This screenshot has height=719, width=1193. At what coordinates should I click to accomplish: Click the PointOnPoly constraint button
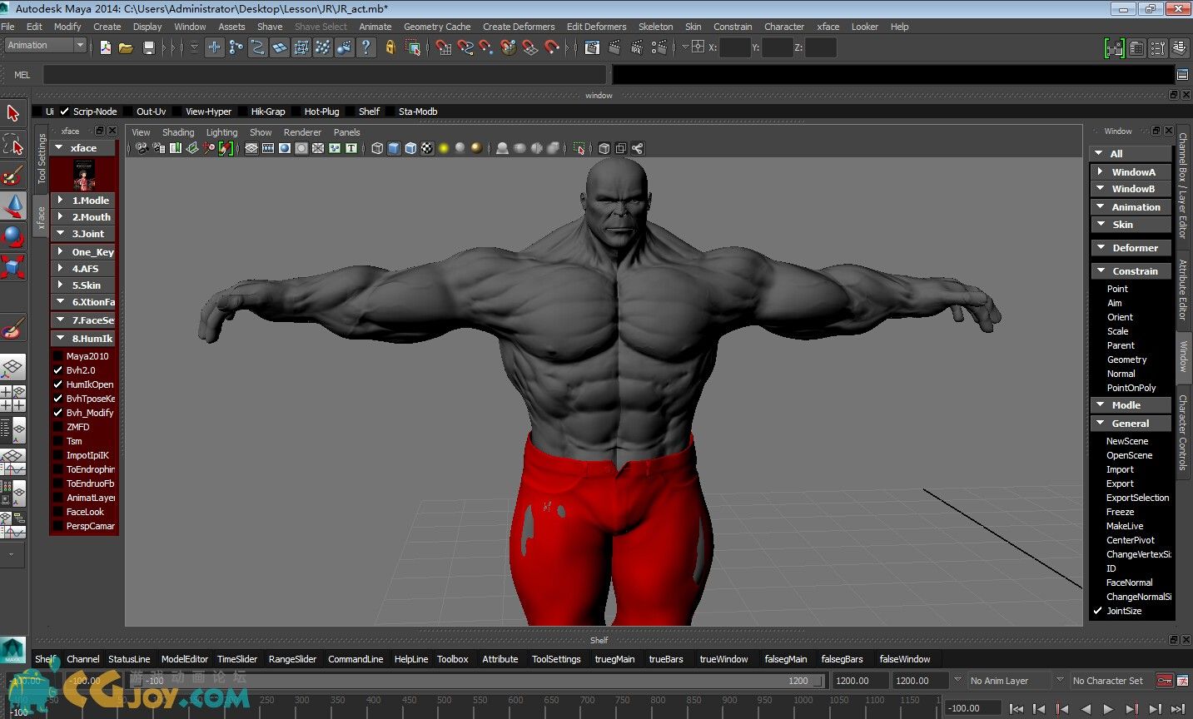[x=1131, y=388]
